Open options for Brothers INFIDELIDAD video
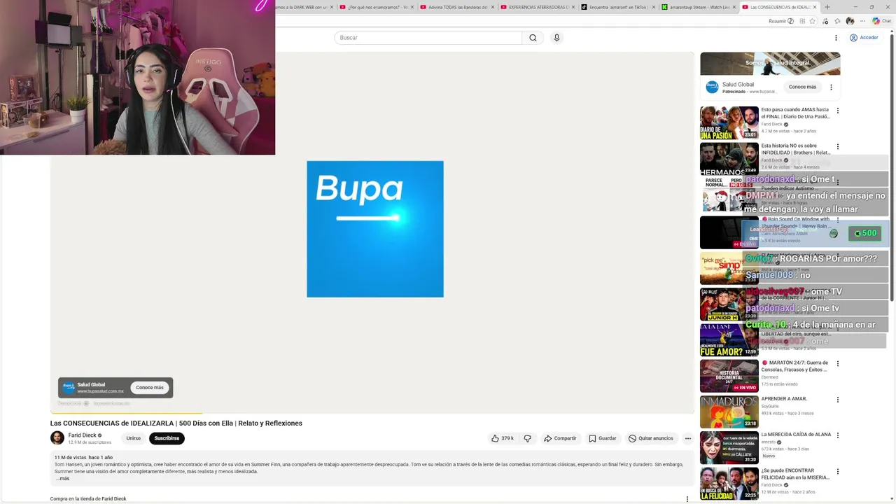This screenshot has width=896, height=504. pos(838,147)
